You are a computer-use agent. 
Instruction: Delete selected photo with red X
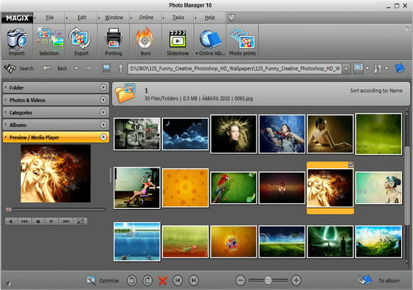(x=163, y=280)
